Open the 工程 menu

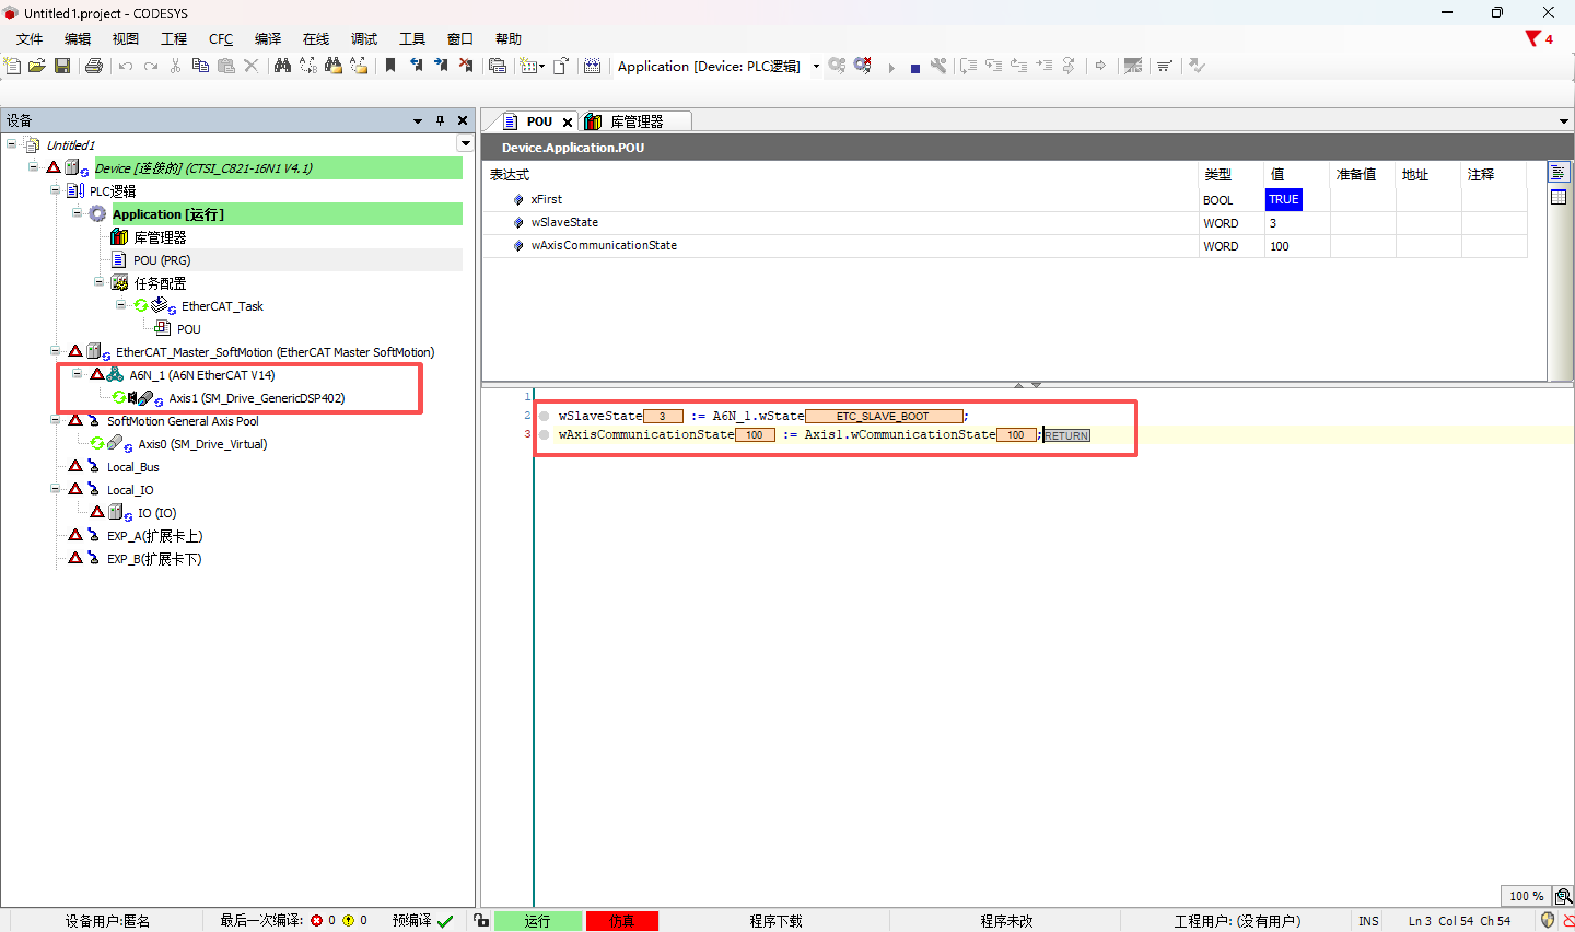point(174,39)
